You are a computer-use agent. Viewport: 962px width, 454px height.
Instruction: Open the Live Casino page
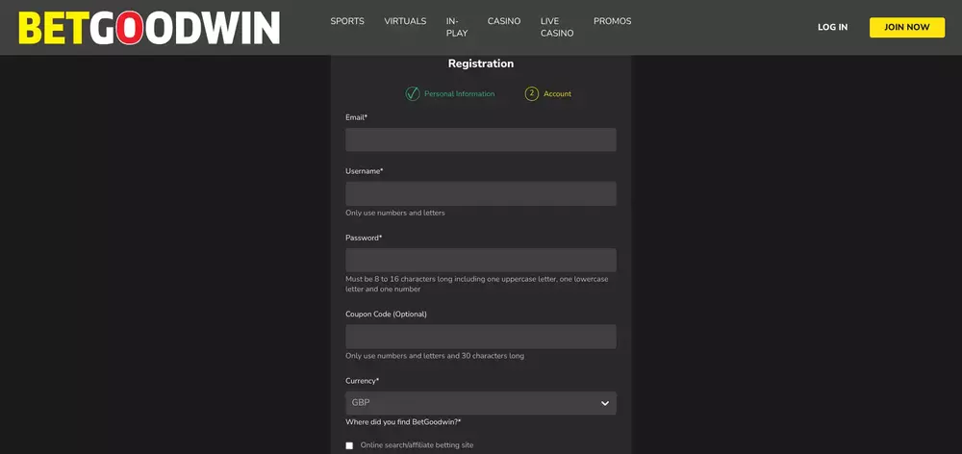pyautogui.click(x=556, y=27)
